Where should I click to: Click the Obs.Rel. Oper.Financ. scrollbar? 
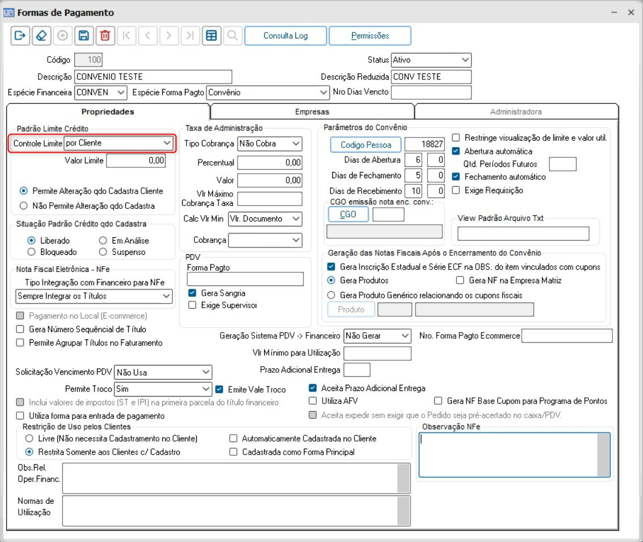[x=404, y=478]
